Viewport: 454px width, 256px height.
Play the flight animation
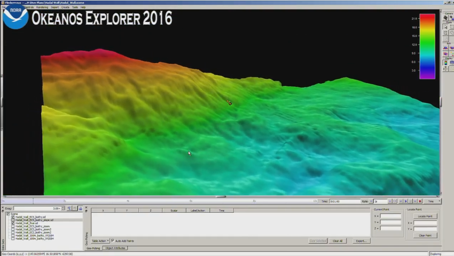[405, 201]
